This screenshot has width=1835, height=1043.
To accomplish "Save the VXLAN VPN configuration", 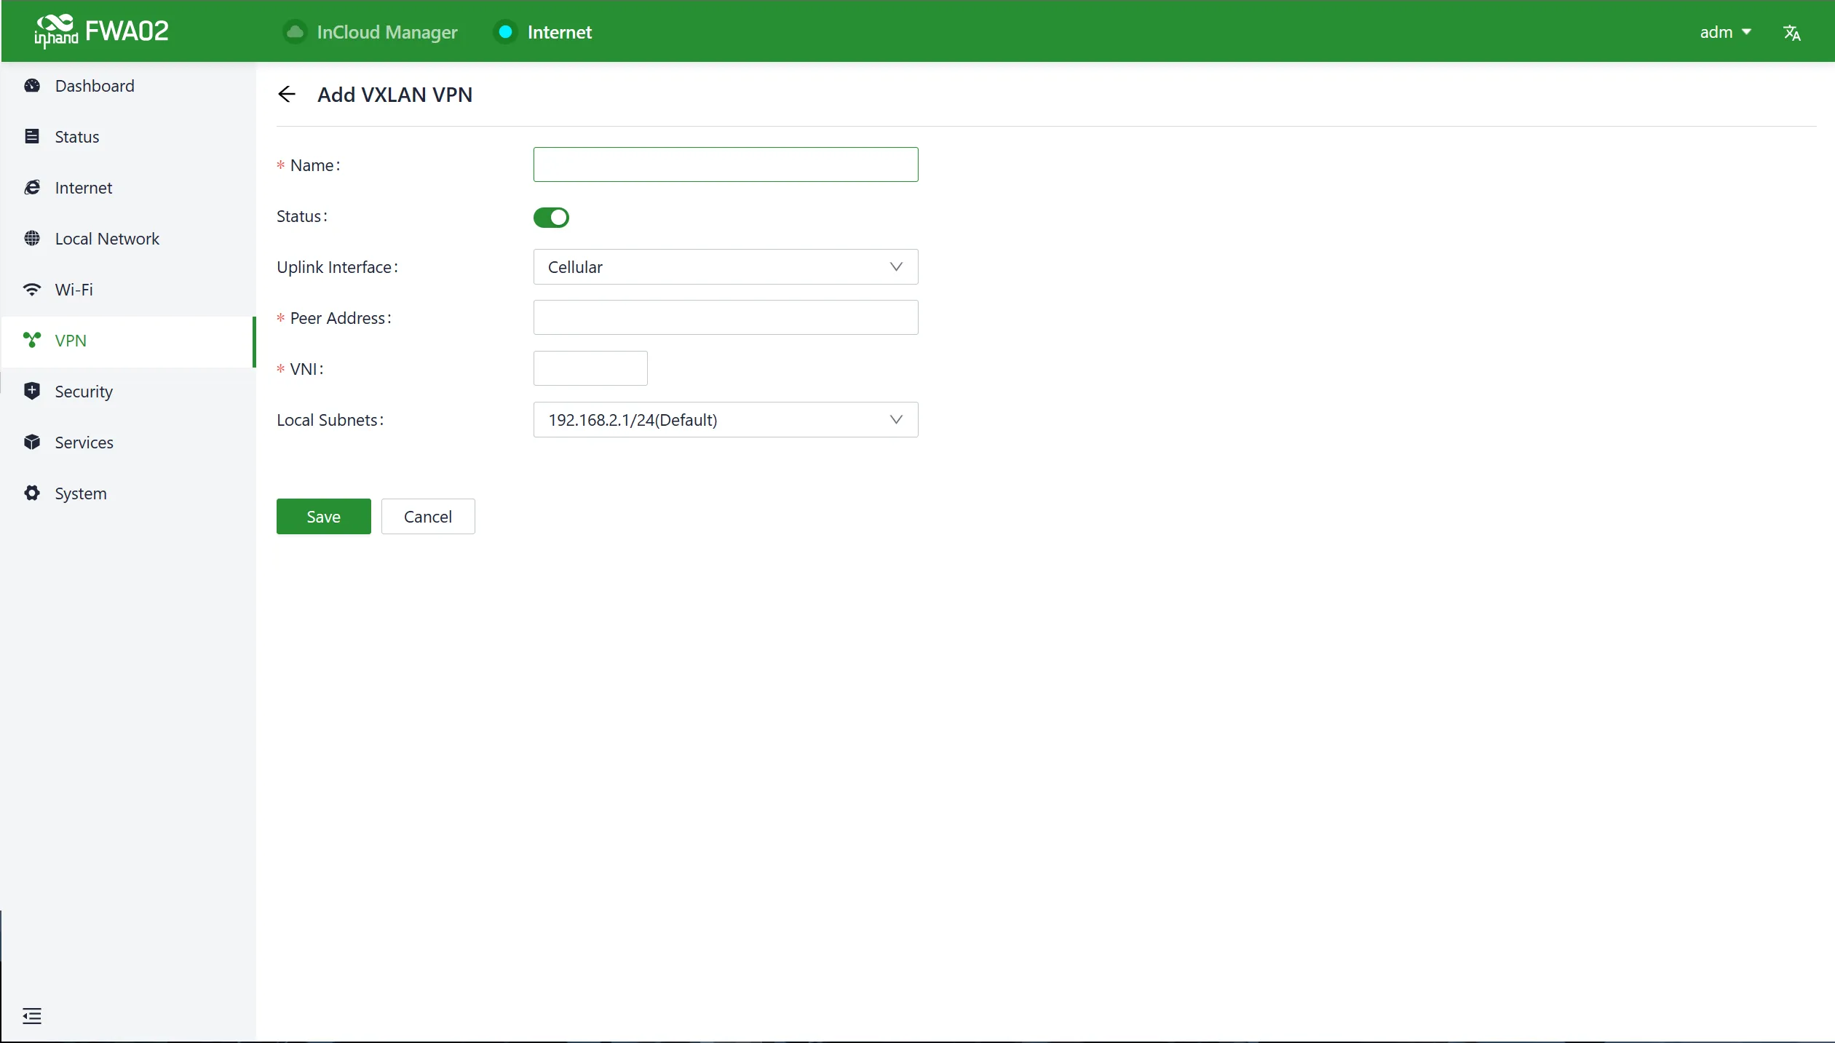I will pyautogui.click(x=324, y=516).
